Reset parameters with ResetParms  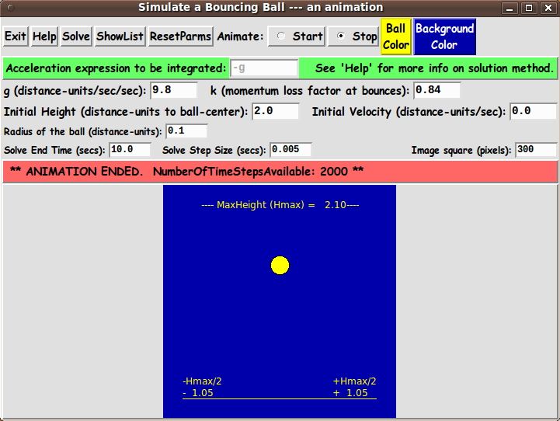180,37
